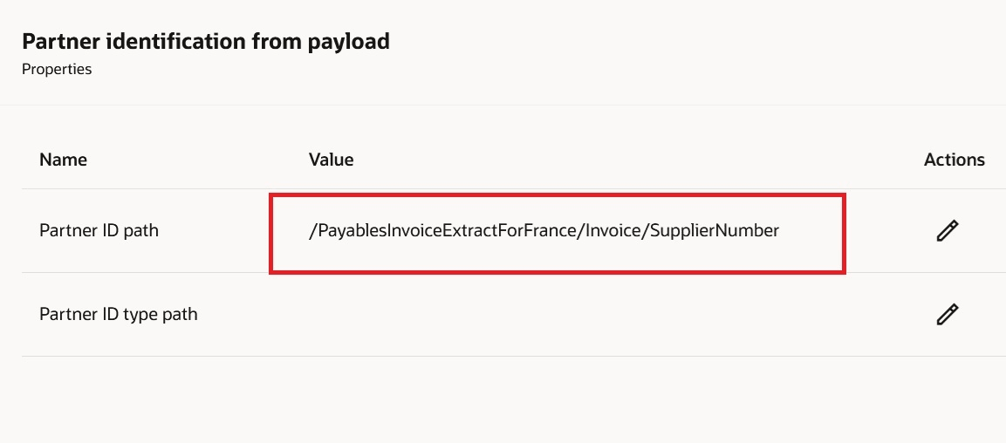Click the leading slash of the path value
Viewport: 1006px width, 443px height.
click(313, 230)
